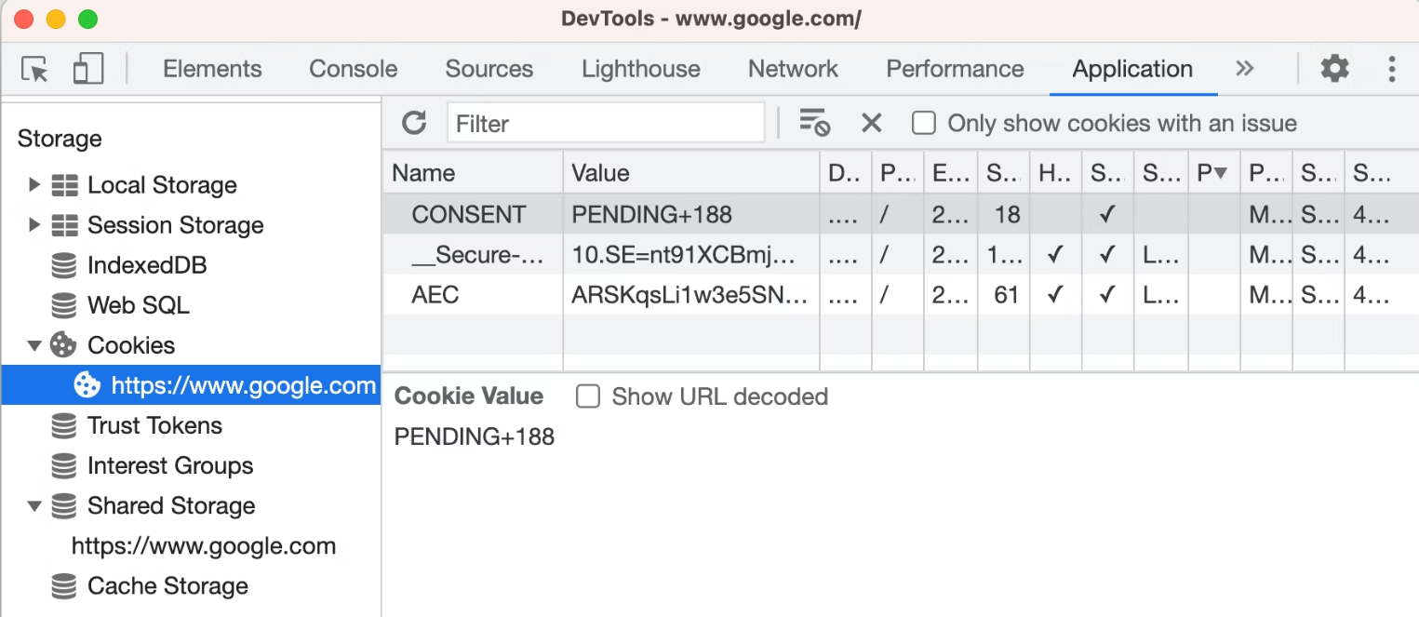Screen dimensions: 1419x617
Task: Check the Show URL decoded box
Action: [x=588, y=396]
